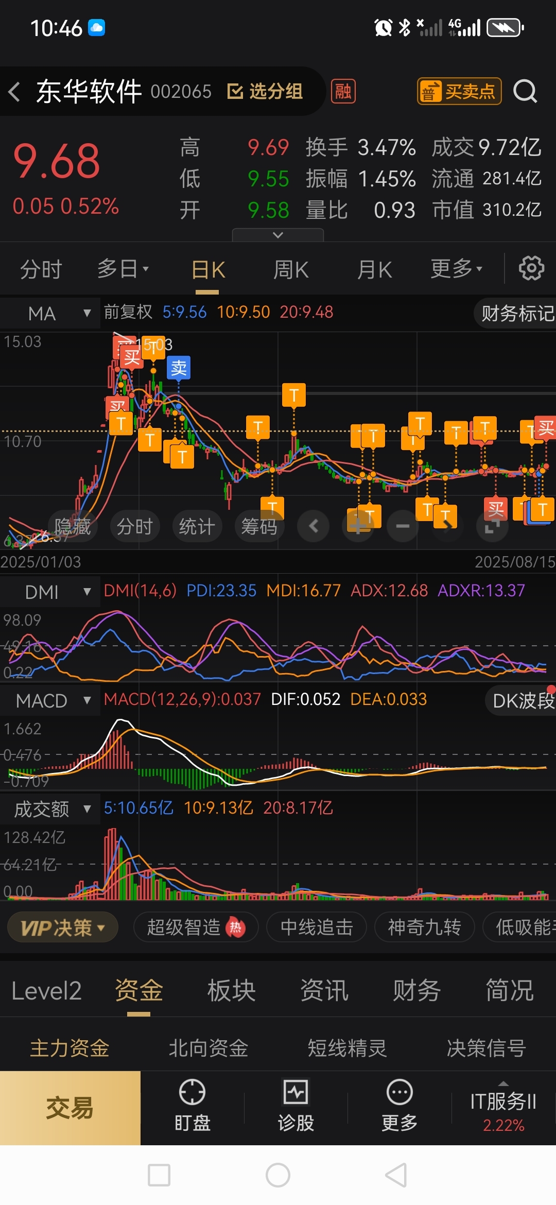This screenshot has width=556, height=1205.
Task: Open the MACD indicator dropdown
Action: 50,700
